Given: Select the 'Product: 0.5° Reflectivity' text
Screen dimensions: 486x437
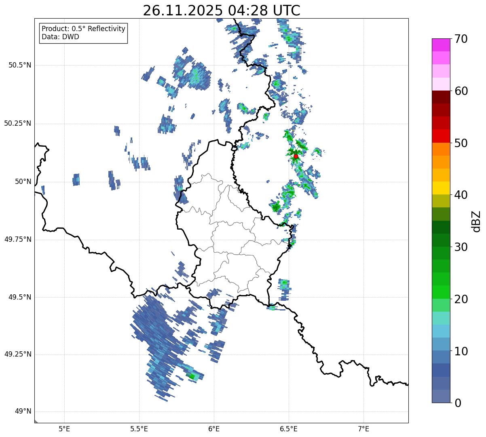Looking at the screenshot, I should (x=83, y=29).
